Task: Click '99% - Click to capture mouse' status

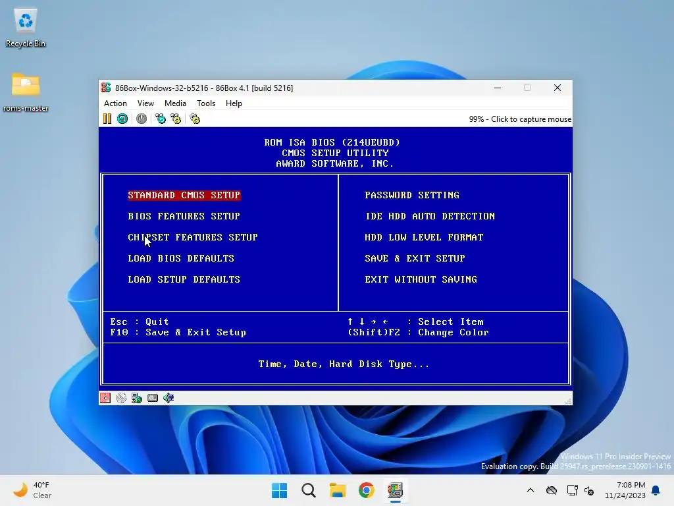Action: [x=520, y=119]
